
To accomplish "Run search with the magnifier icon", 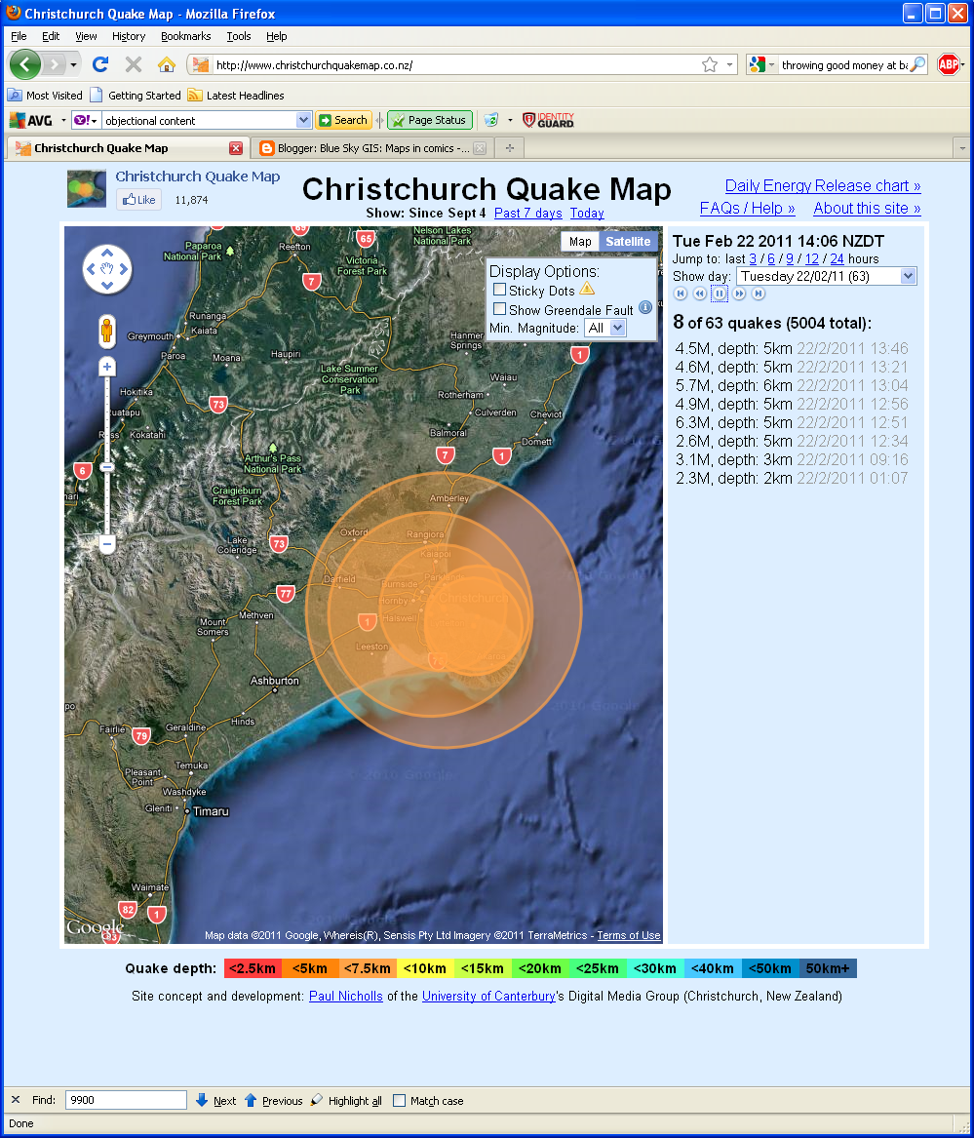I will pos(917,64).
